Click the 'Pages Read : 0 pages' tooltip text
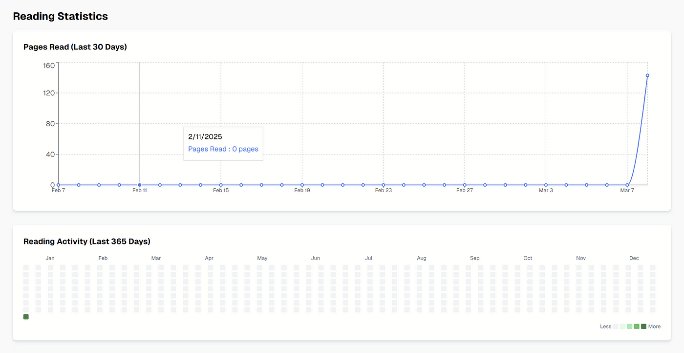684x353 pixels. coord(223,149)
